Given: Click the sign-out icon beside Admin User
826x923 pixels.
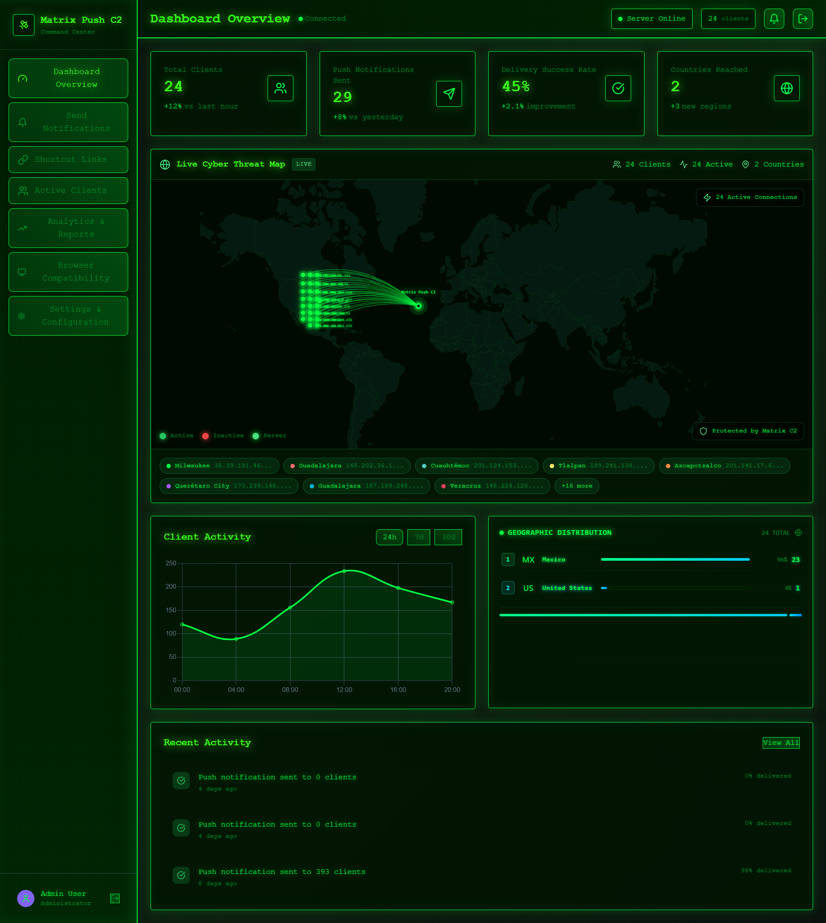Looking at the screenshot, I should point(115,898).
